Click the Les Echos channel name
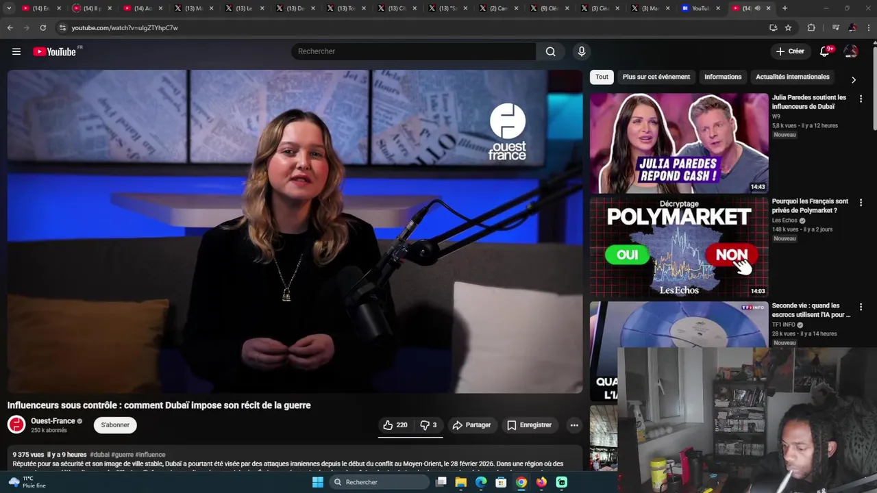Image resolution: width=877 pixels, height=493 pixels. 785,220
